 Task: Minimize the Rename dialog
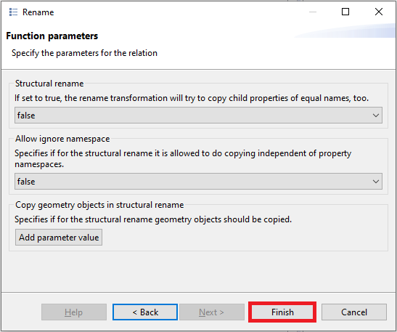(x=313, y=12)
